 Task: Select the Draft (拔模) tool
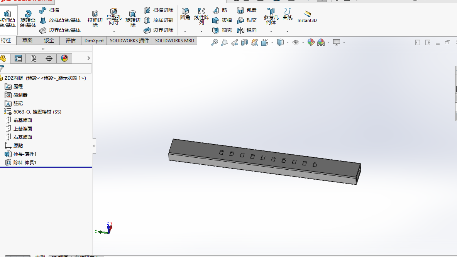(x=222, y=20)
